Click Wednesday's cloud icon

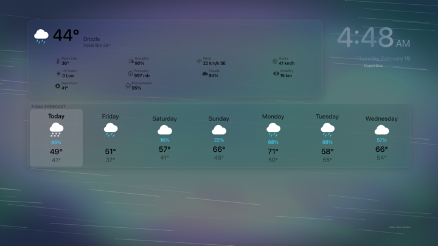coord(381,130)
